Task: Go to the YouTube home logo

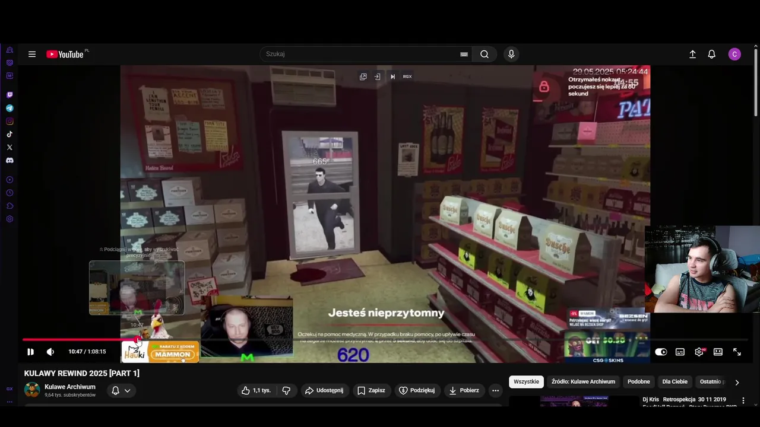Action: (x=65, y=54)
